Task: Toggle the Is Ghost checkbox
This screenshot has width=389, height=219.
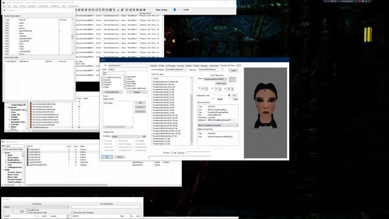Action: tap(125, 79)
